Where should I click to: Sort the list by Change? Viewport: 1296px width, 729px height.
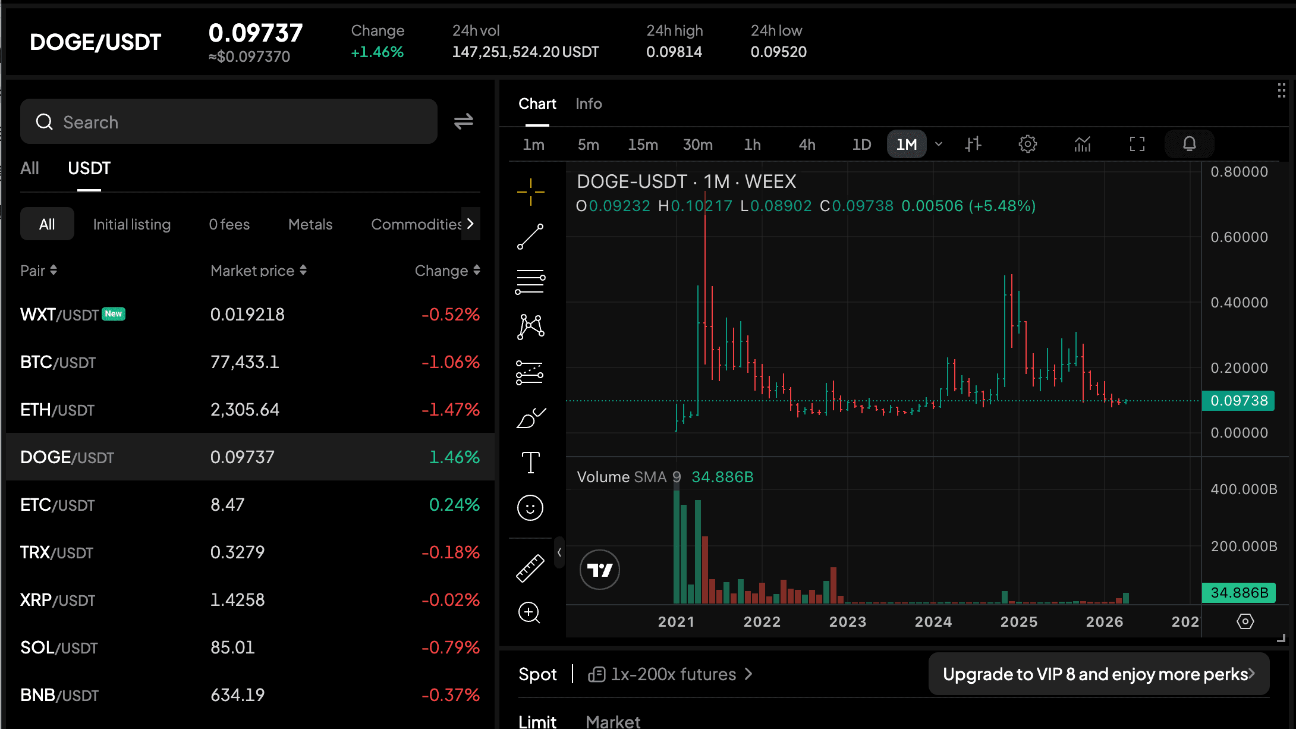click(x=448, y=271)
